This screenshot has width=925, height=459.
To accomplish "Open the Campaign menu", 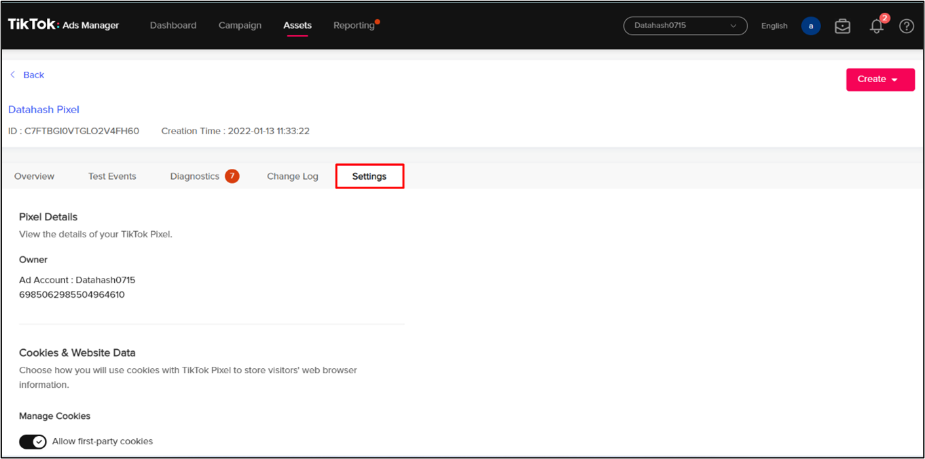I will (x=240, y=25).
